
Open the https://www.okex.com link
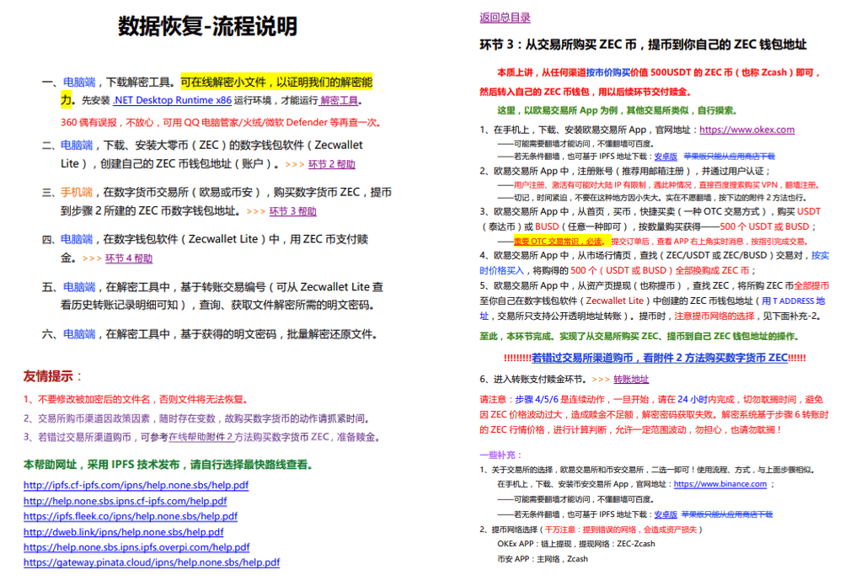point(746,130)
